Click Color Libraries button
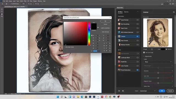The width and height of the screenshot is (176, 99). pos(105,32)
